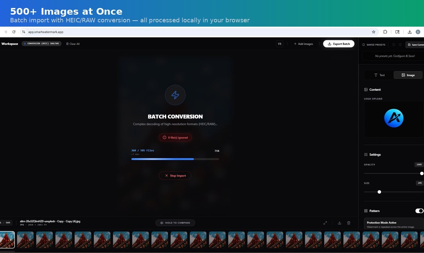
Task: Click the filmstrip horizontal scrollbar
Action: coord(7,251)
